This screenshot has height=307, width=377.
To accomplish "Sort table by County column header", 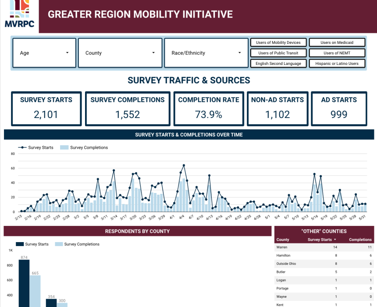I will tap(283, 239).
